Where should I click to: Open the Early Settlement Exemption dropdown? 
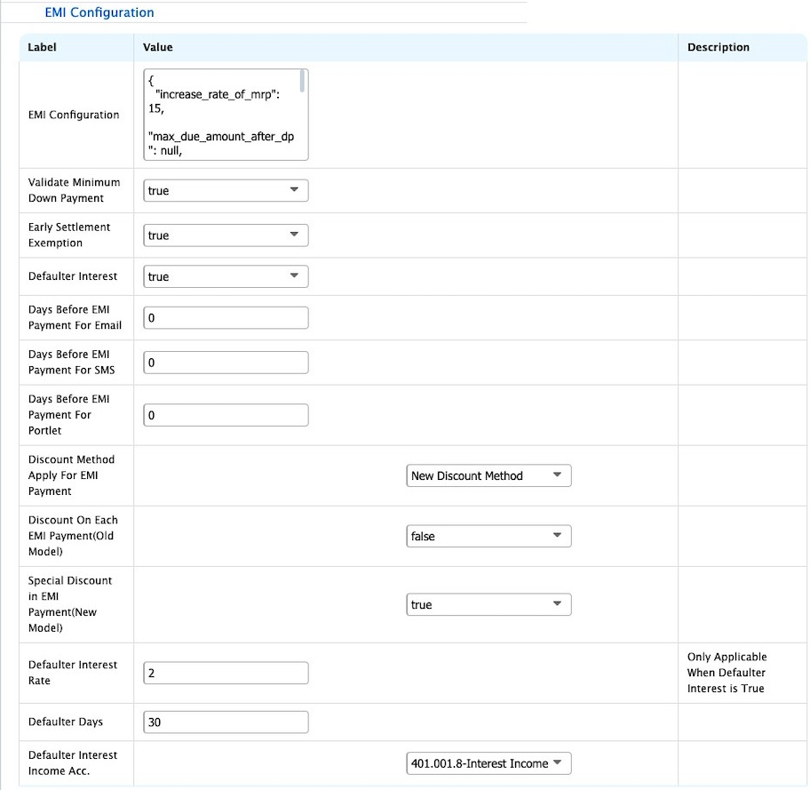(x=226, y=235)
